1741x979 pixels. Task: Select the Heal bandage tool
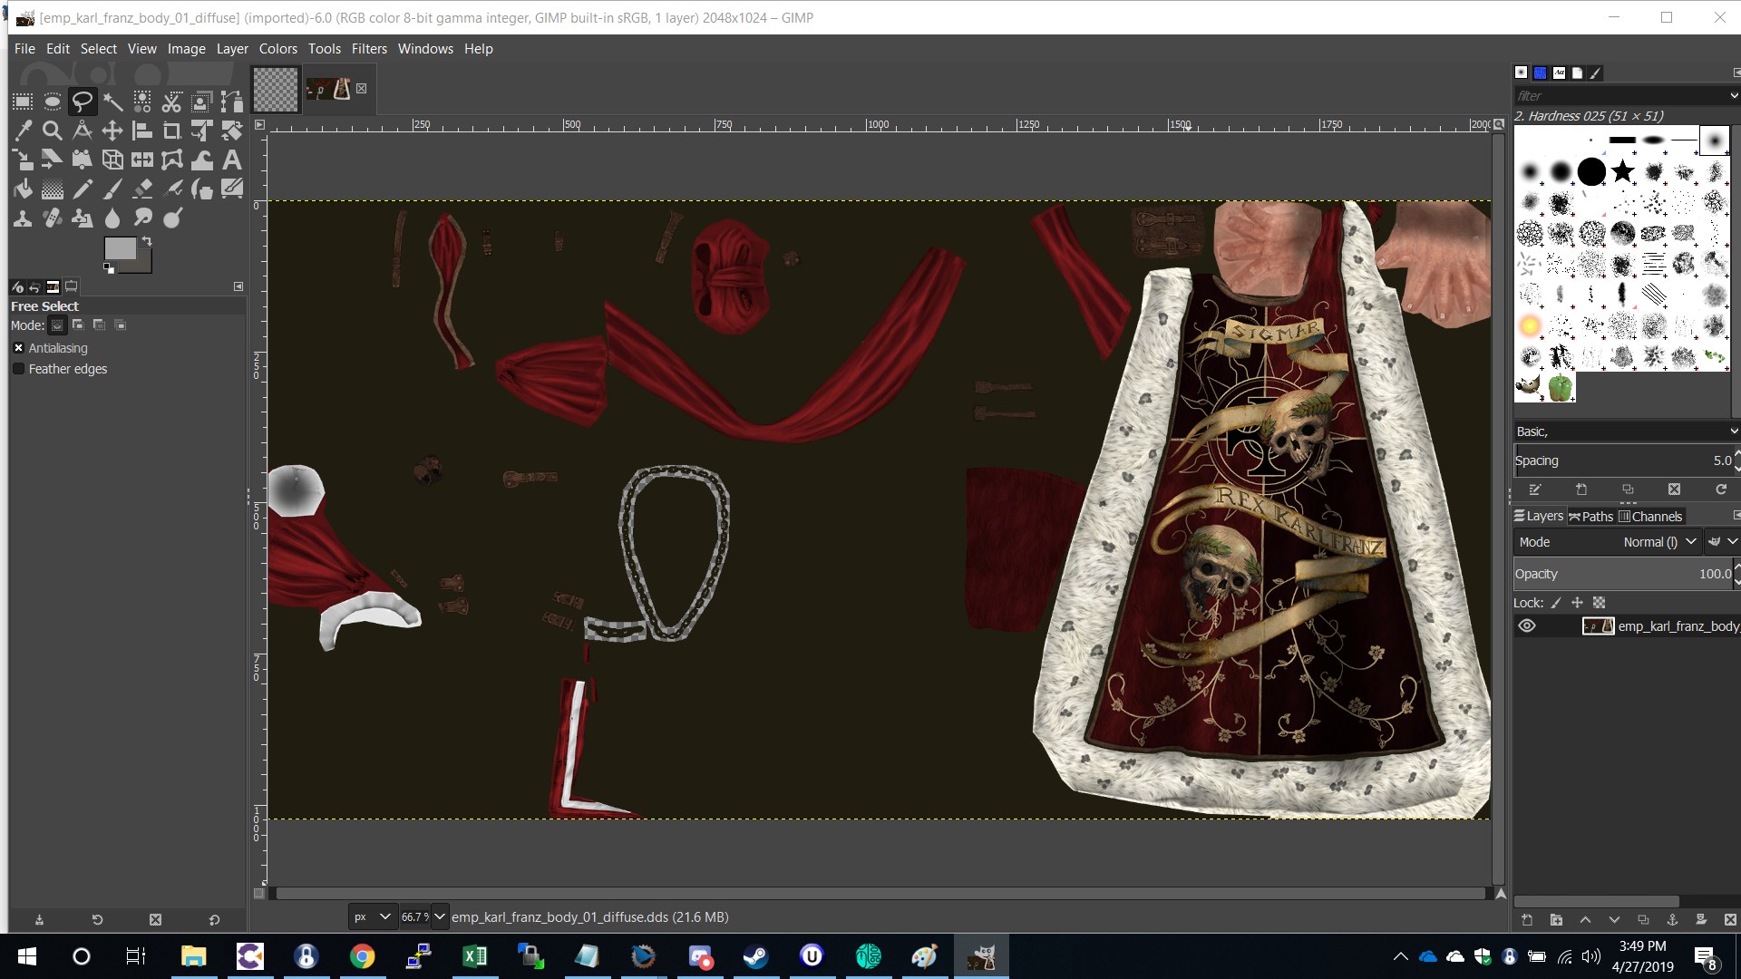tap(53, 218)
